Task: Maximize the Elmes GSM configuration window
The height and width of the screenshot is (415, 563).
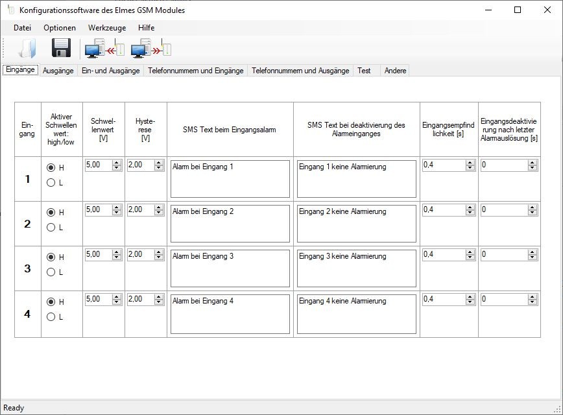Action: point(518,10)
